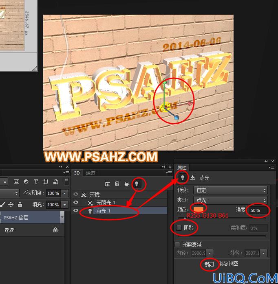Show lights filter in 3D panel
Viewport: 278px width, 284px height.
[x=137, y=184]
